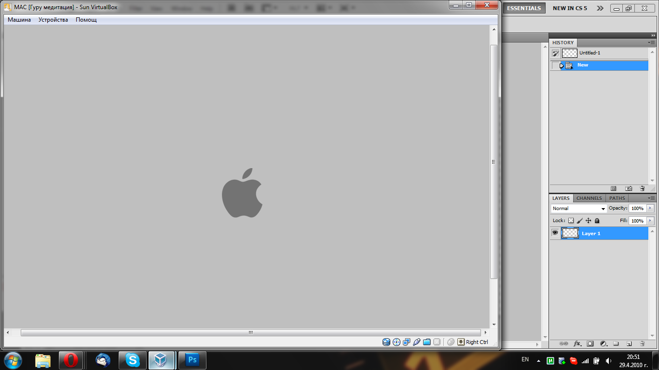Toggle lock all padlock icon in Layers panel
This screenshot has height=370, width=659.
tap(597, 221)
